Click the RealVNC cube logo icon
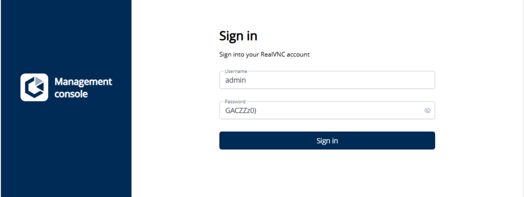Image resolution: width=524 pixels, height=197 pixels. [x=34, y=87]
